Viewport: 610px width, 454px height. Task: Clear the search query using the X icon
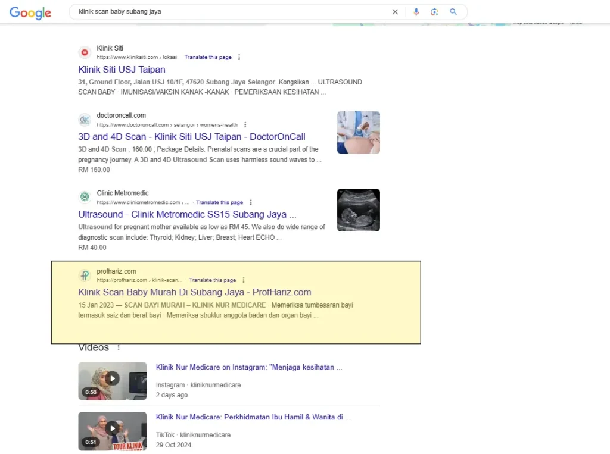coord(395,12)
